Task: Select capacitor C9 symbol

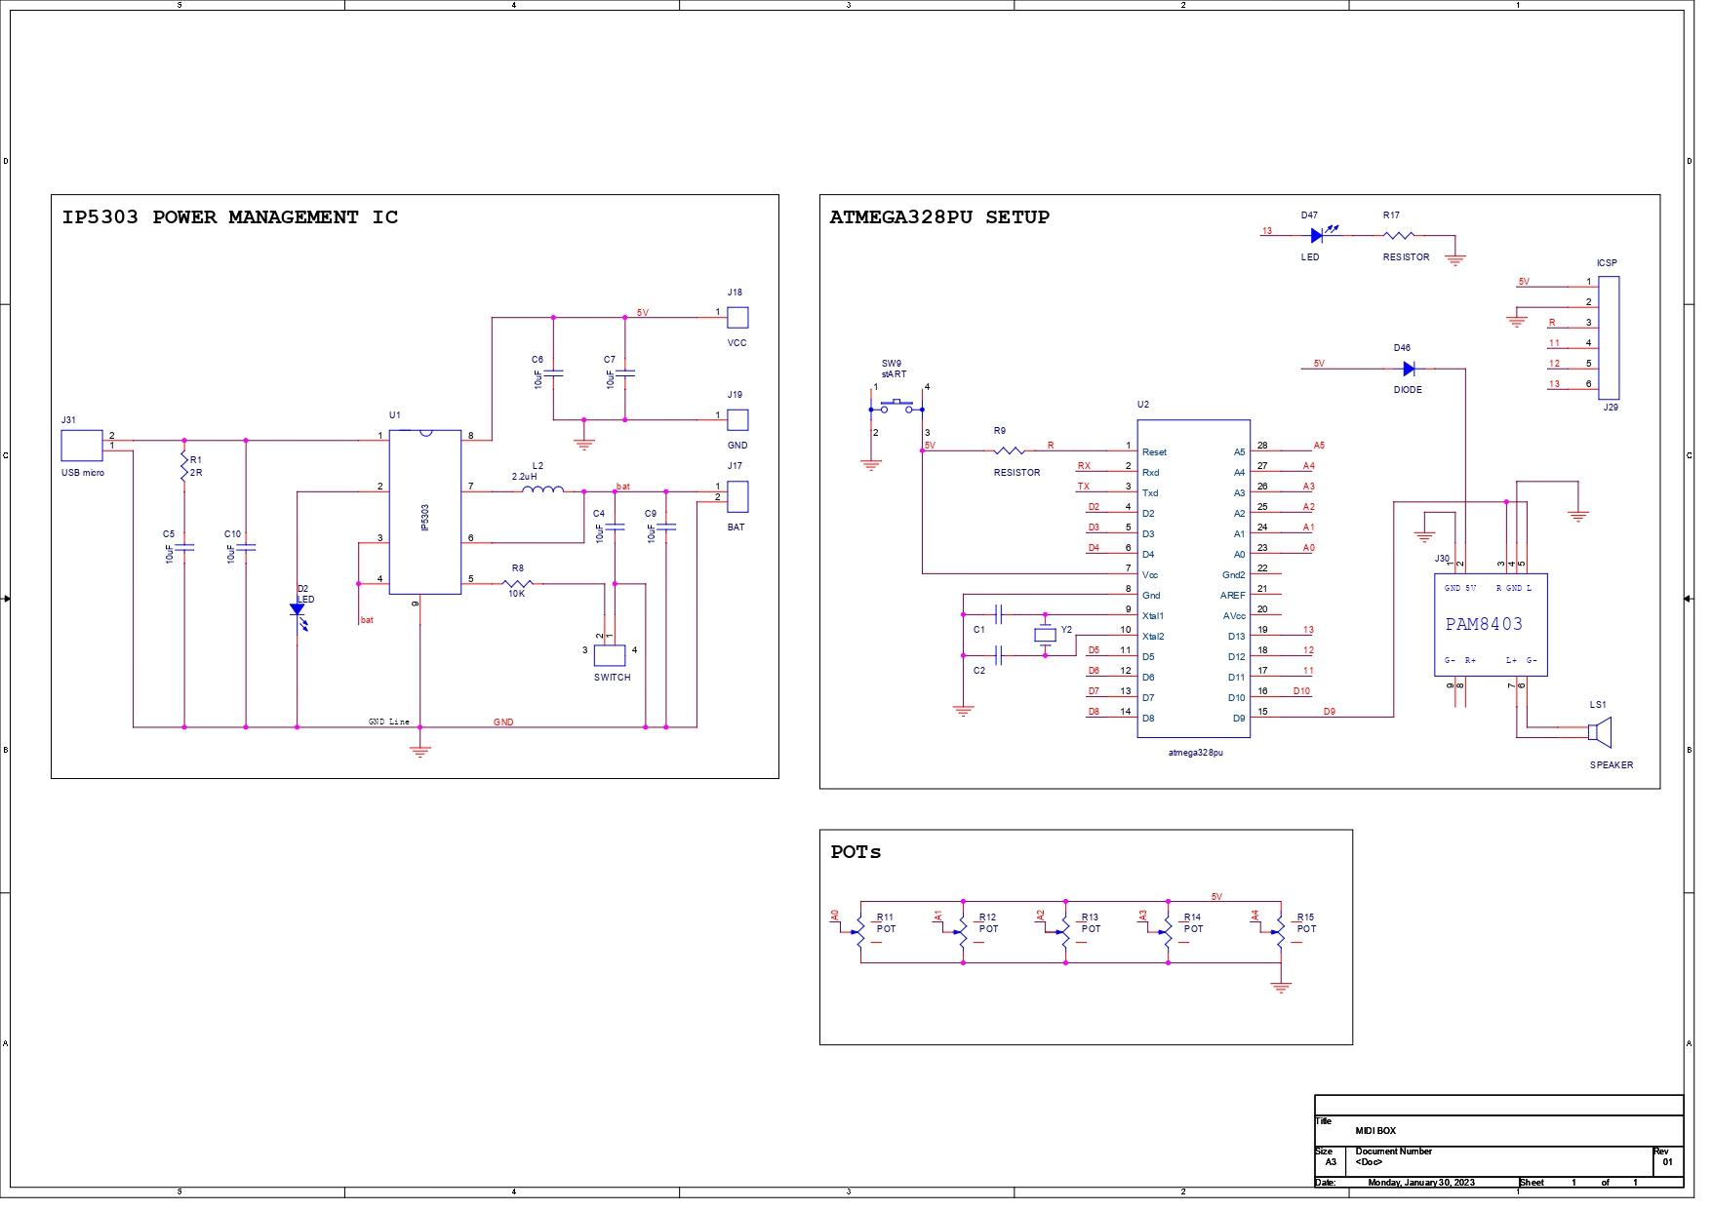Action: tap(666, 527)
